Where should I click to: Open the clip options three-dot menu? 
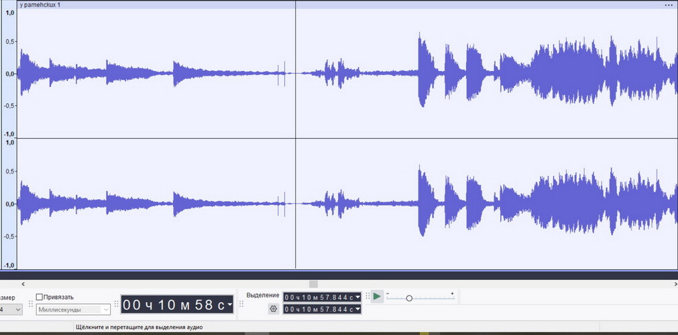point(668,5)
